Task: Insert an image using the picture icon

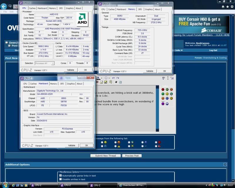Action: [106, 82]
